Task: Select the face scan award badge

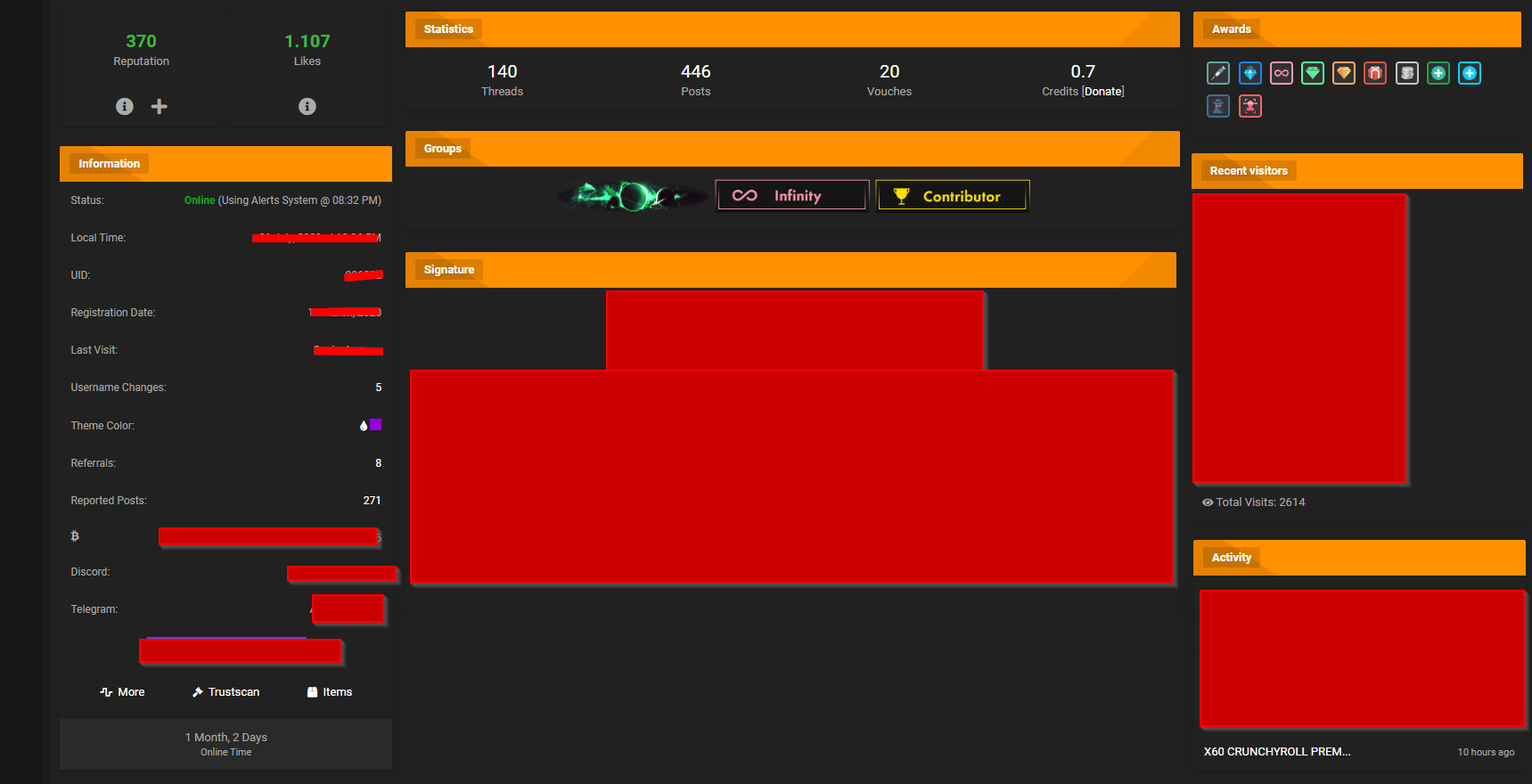Action: 1250,106
